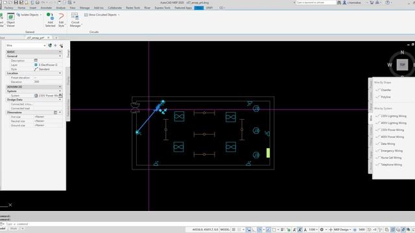This screenshot has width=415, height=233.
Task: Click the Select Objects plus icon in Properties
Action: pos(55,45)
